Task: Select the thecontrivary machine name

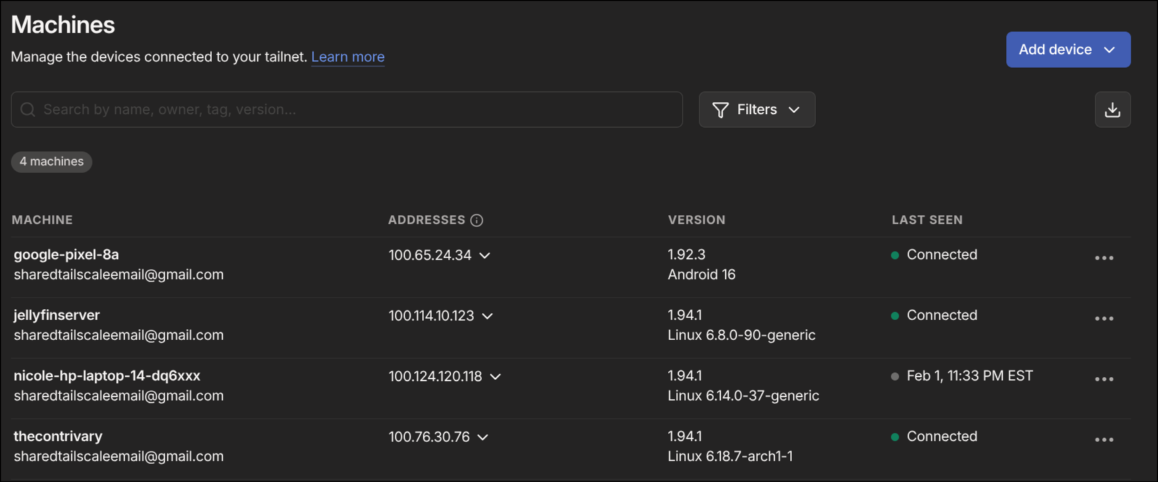Action: [x=58, y=437]
